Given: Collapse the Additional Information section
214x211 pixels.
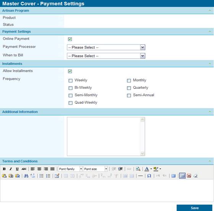Looking at the screenshot, I should tap(210, 112).
